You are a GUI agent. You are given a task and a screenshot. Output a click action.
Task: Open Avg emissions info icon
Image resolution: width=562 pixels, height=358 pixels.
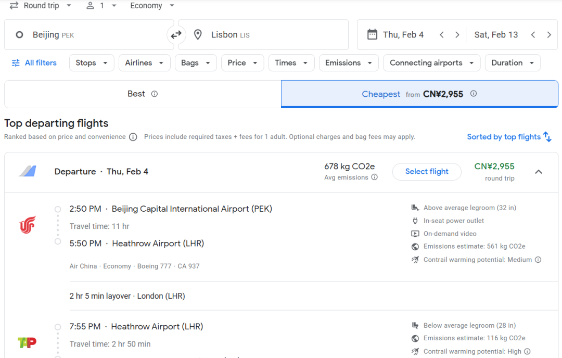pyautogui.click(x=375, y=177)
